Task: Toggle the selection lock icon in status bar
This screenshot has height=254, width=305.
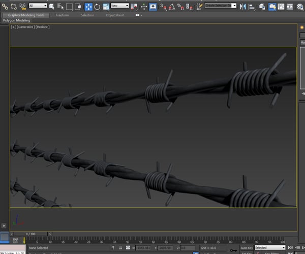Action: [120, 248]
